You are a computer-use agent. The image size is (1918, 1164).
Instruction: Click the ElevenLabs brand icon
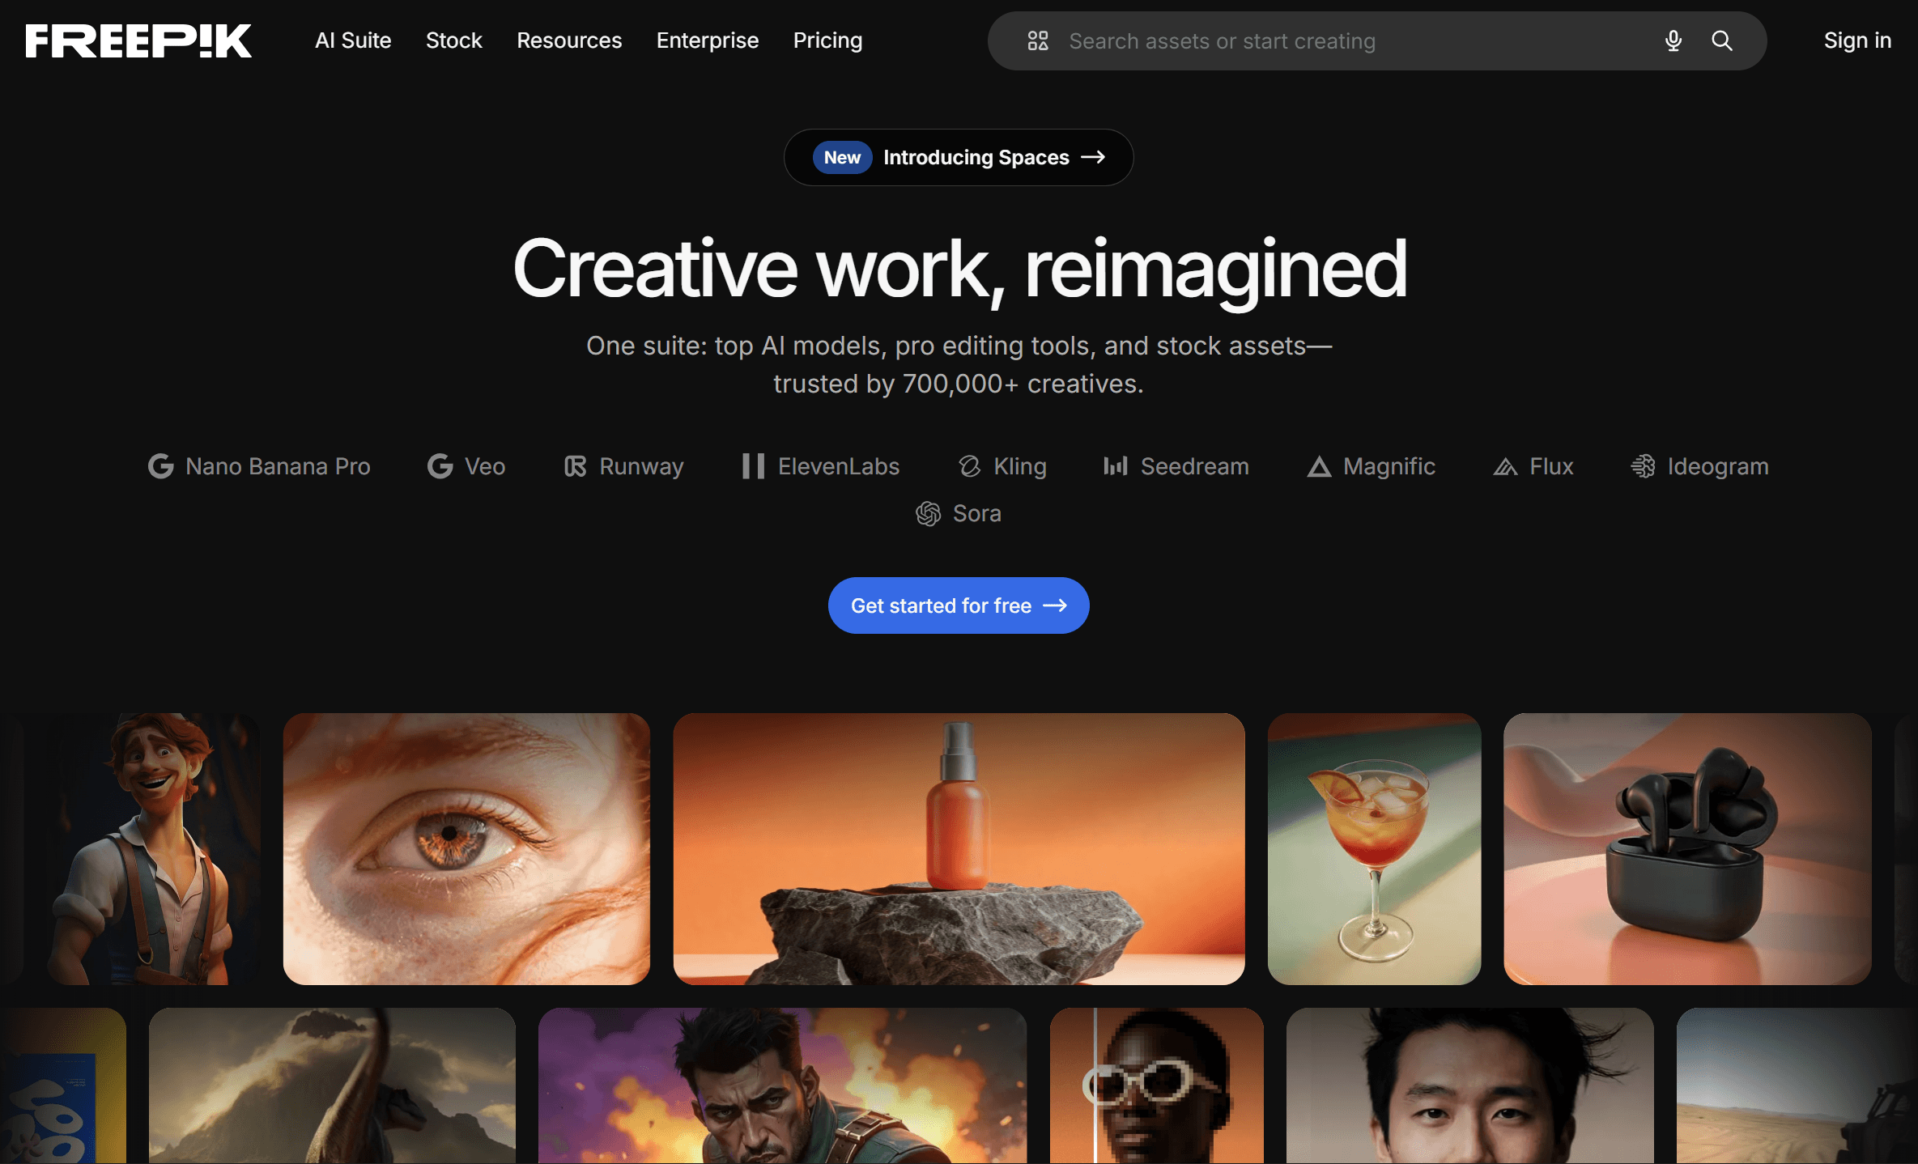[752, 466]
